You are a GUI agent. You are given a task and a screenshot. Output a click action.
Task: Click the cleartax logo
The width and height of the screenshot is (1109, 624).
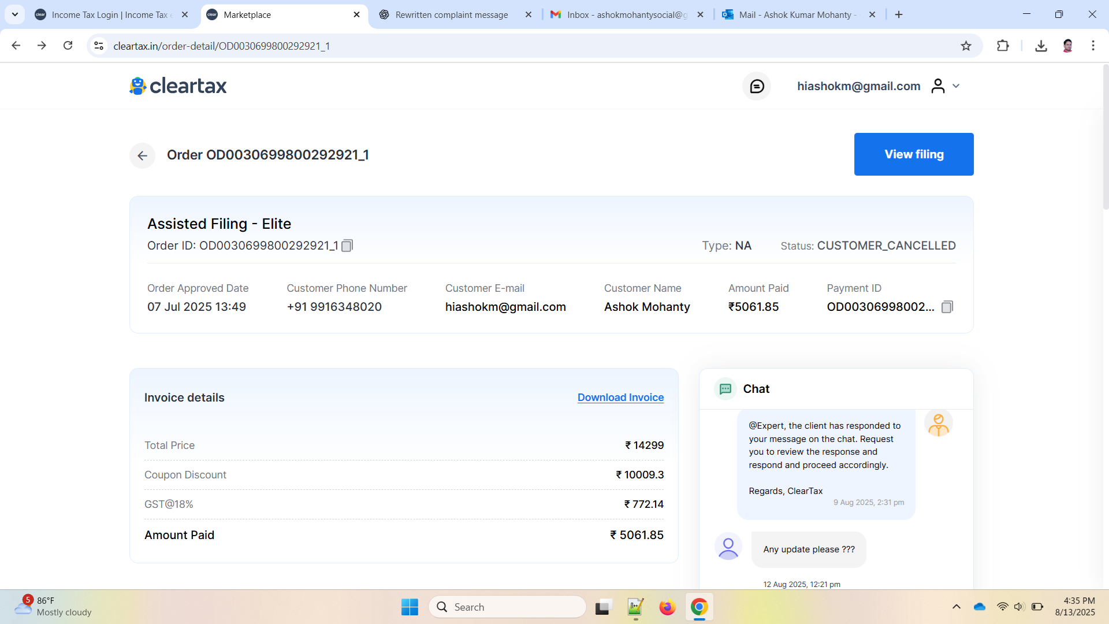click(x=178, y=86)
